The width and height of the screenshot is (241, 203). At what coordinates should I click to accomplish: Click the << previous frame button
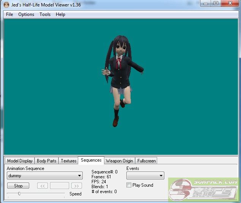(42, 186)
